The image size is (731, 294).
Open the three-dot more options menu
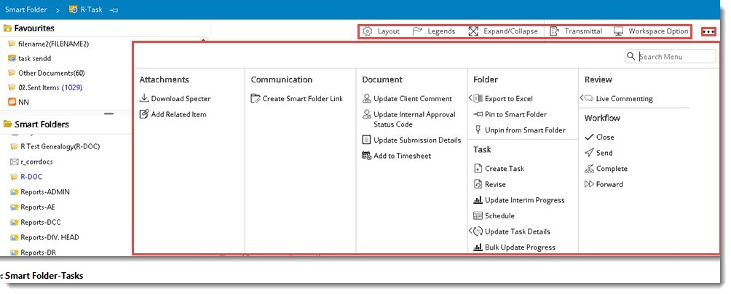[708, 32]
